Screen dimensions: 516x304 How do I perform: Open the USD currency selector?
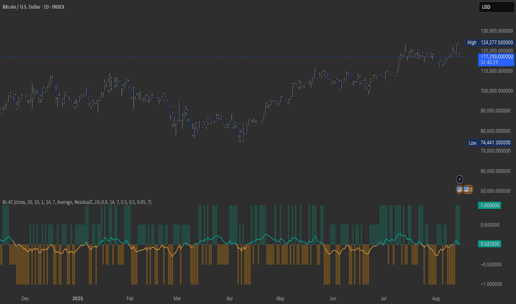496,7
